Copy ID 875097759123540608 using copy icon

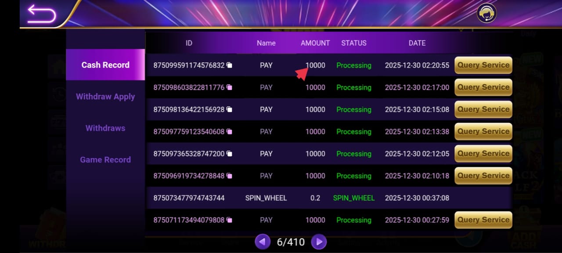click(229, 131)
